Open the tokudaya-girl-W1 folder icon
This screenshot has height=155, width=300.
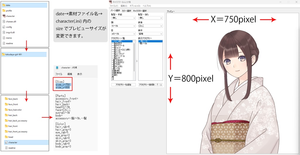(3, 54)
